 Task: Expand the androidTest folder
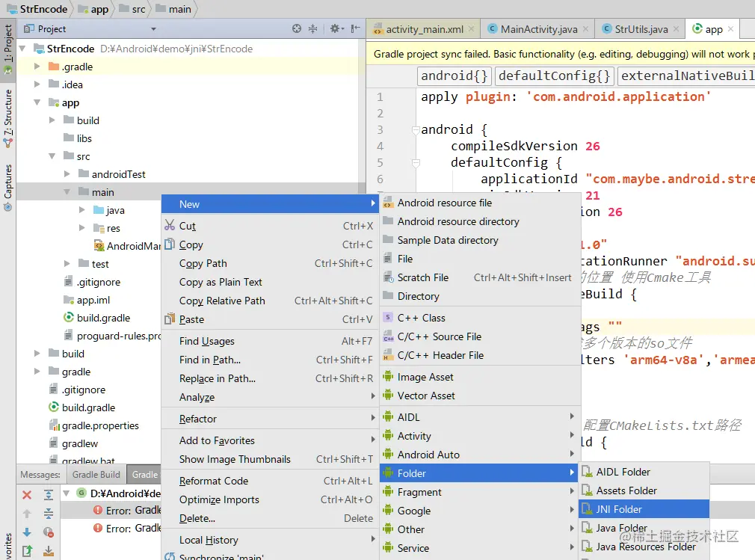(x=67, y=174)
